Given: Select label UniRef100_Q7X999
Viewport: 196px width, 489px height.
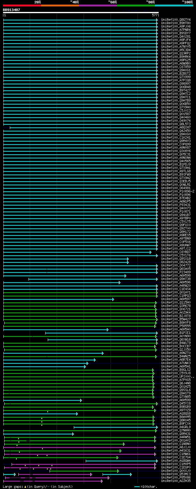Looking at the screenshot, I should [x=176, y=77].
